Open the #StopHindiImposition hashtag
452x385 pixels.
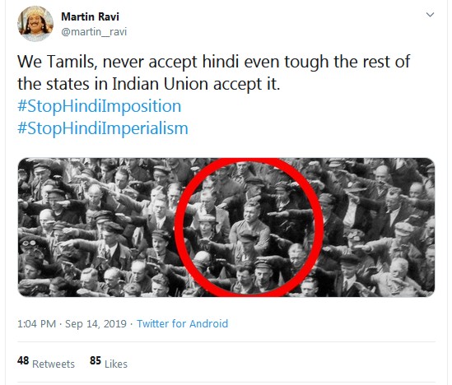tap(99, 106)
